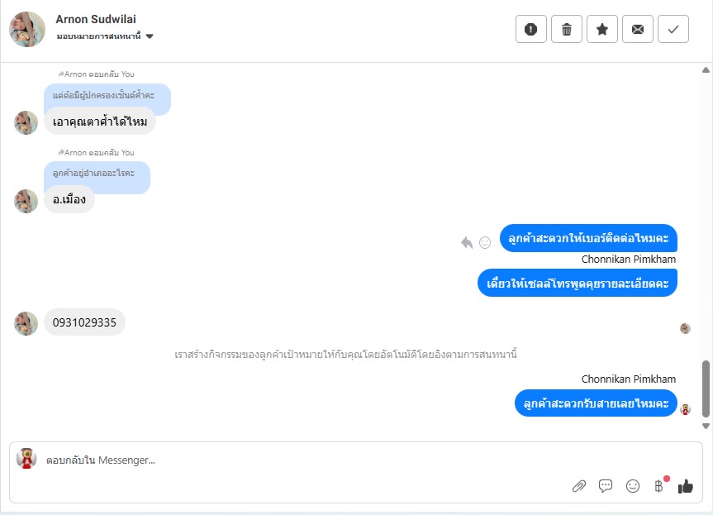
Task: Send a thumbs up like
Action: [x=685, y=486]
